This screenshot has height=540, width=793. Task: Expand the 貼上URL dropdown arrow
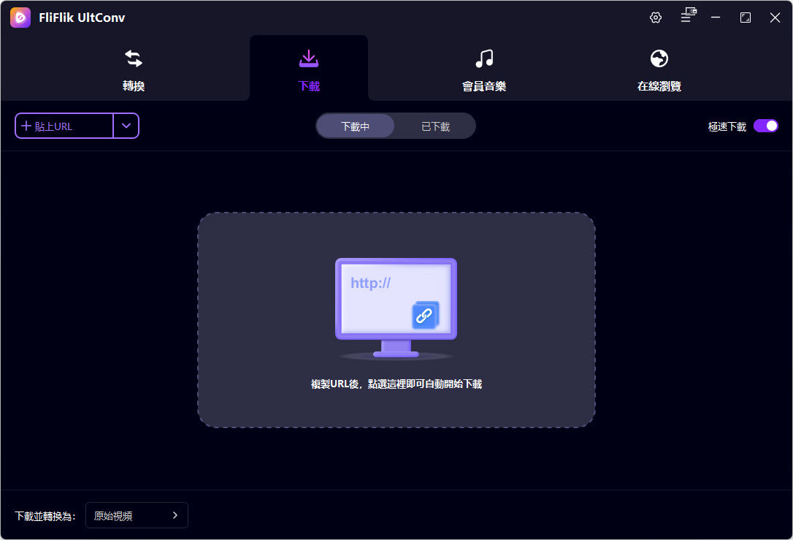(x=126, y=126)
